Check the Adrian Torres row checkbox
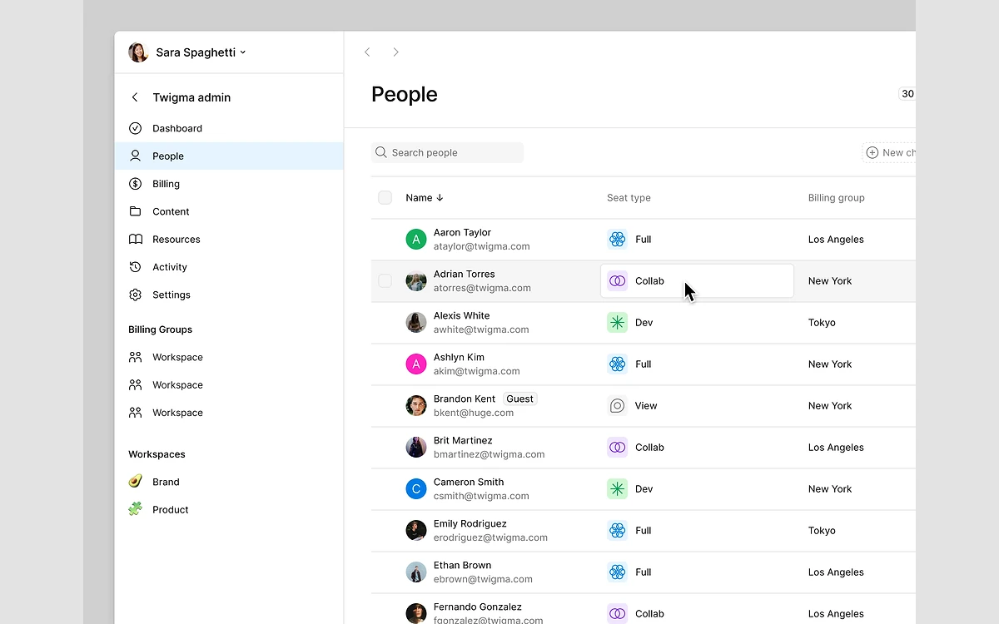The width and height of the screenshot is (999, 624). (x=385, y=280)
